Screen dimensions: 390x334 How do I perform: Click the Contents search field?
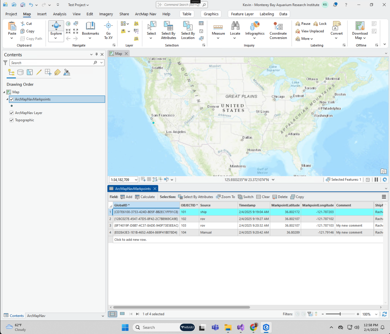[x=52, y=63]
